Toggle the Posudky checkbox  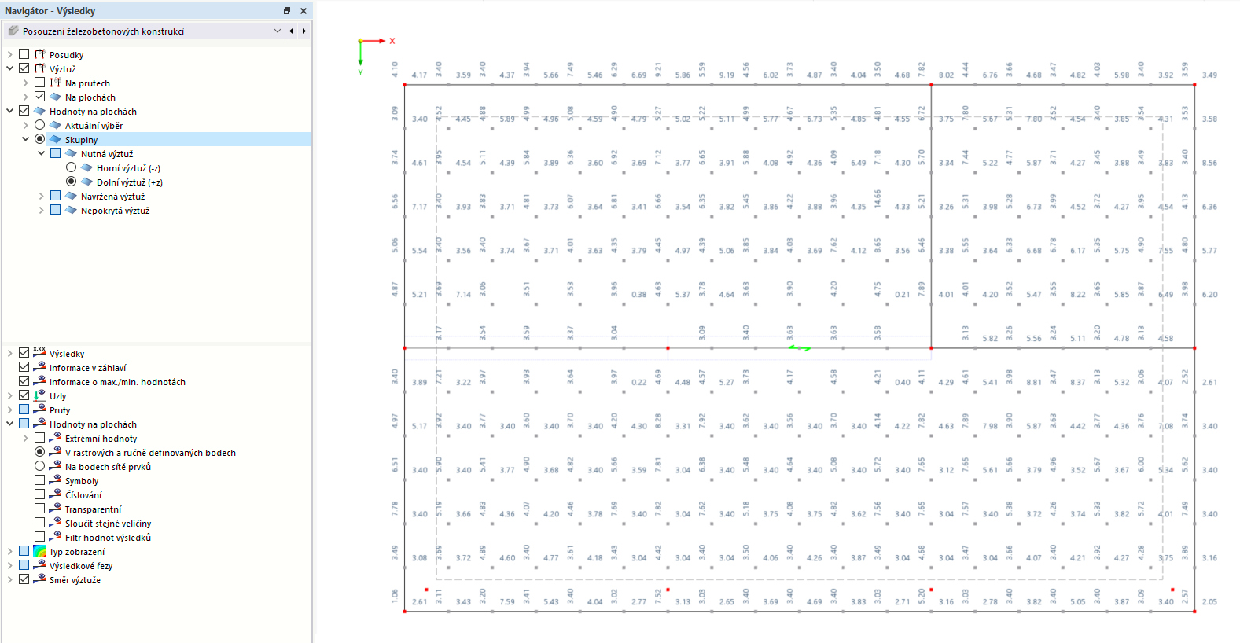click(x=24, y=54)
